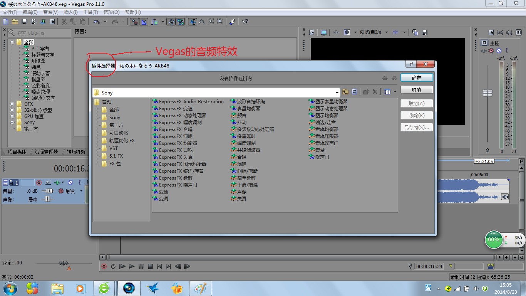Open the 预览(自动) quality dropdown
This screenshot has height=296, width=526.
[386, 32]
